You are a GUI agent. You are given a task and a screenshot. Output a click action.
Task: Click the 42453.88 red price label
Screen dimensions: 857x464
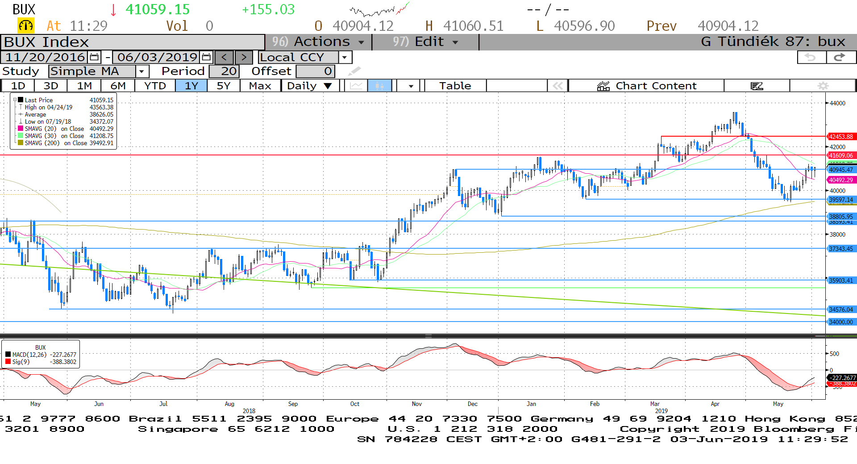tap(841, 137)
